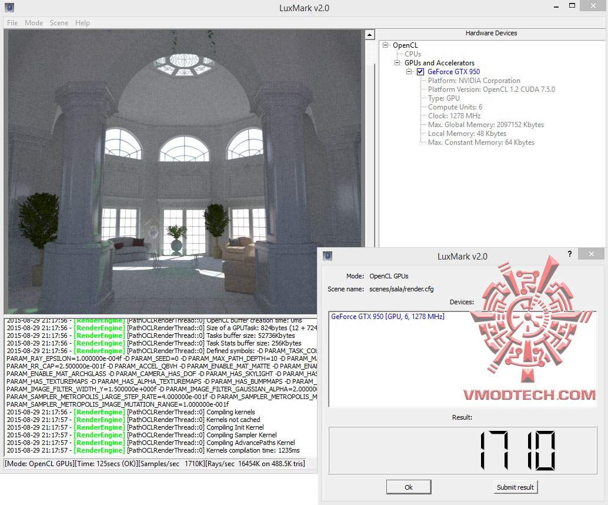This screenshot has width=608, height=505.
Task: Open the Mode menu
Action: coord(34,23)
